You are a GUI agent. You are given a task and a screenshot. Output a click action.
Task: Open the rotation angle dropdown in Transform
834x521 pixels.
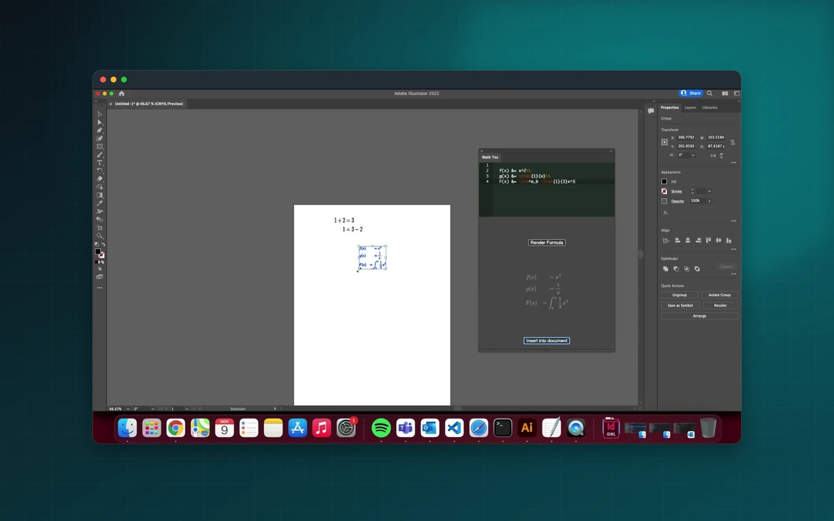point(693,155)
